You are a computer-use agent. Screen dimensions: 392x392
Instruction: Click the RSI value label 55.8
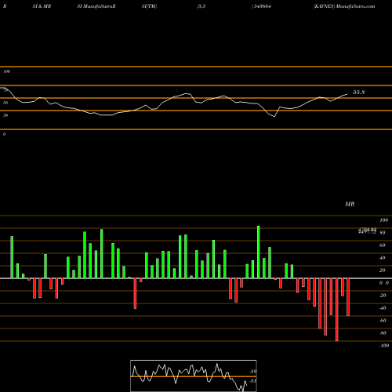[x=358, y=93]
